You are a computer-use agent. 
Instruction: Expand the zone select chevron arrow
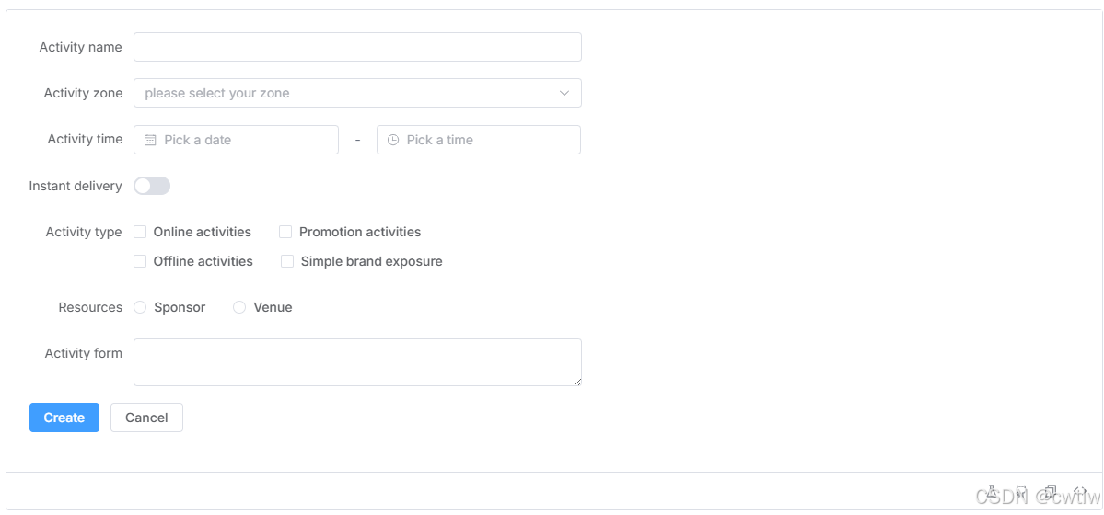[x=564, y=93]
